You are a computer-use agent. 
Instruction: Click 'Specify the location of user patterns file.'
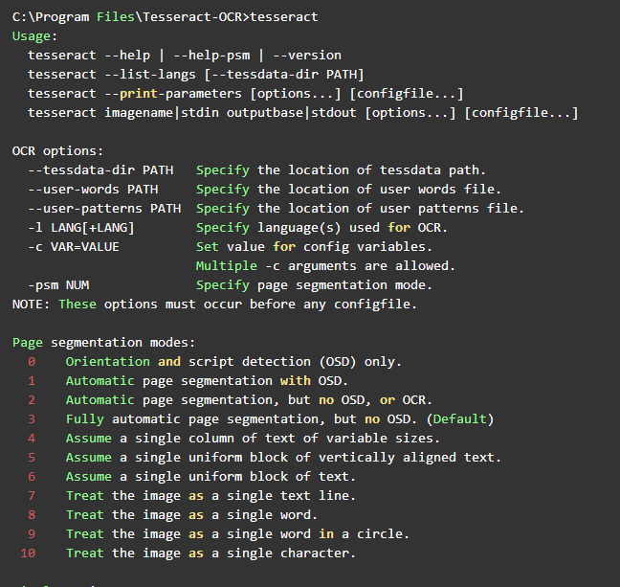pyautogui.click(x=360, y=209)
